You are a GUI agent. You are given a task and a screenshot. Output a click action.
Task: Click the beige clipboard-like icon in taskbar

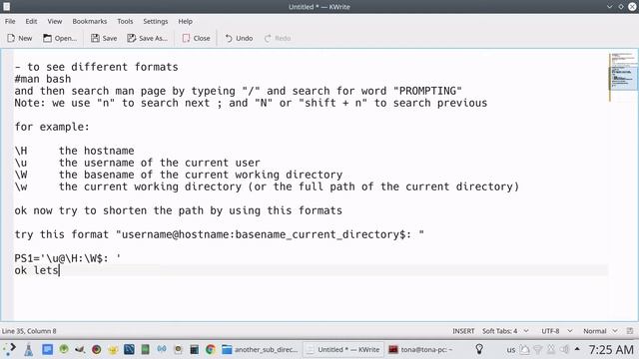tap(178, 349)
